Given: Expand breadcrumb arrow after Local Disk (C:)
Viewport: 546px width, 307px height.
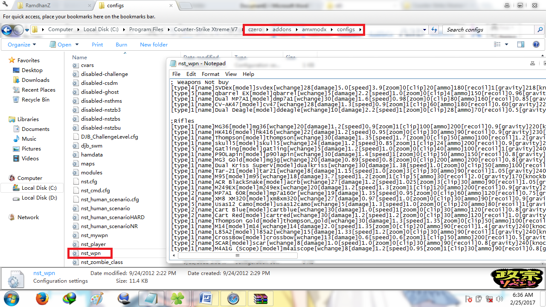Looking at the screenshot, I should point(124,29).
